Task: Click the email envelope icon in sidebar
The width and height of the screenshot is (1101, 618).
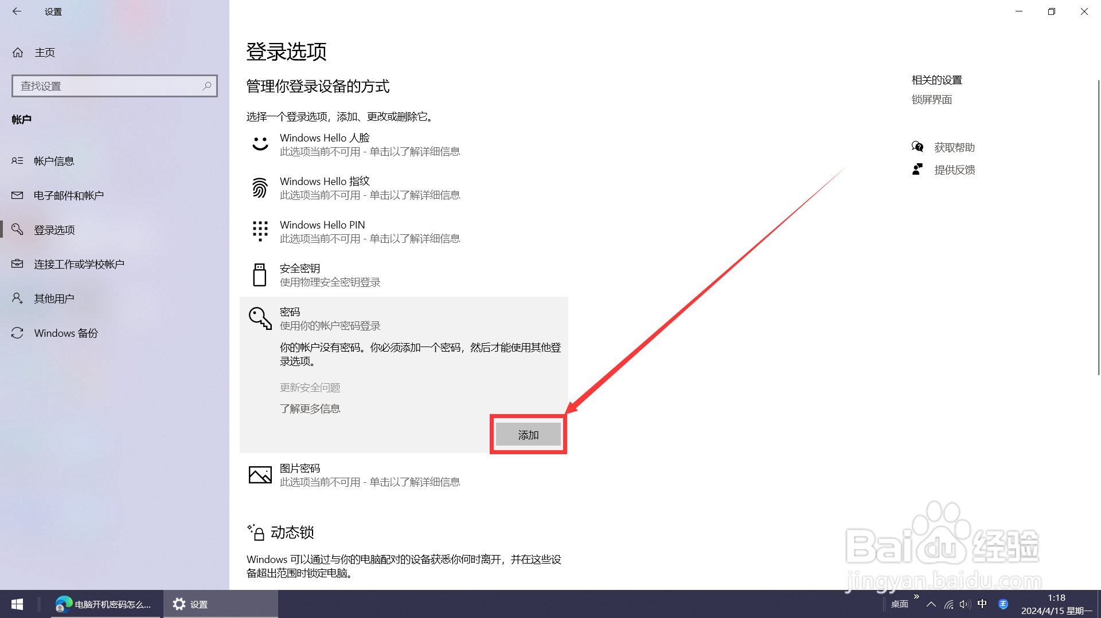Action: click(17, 195)
